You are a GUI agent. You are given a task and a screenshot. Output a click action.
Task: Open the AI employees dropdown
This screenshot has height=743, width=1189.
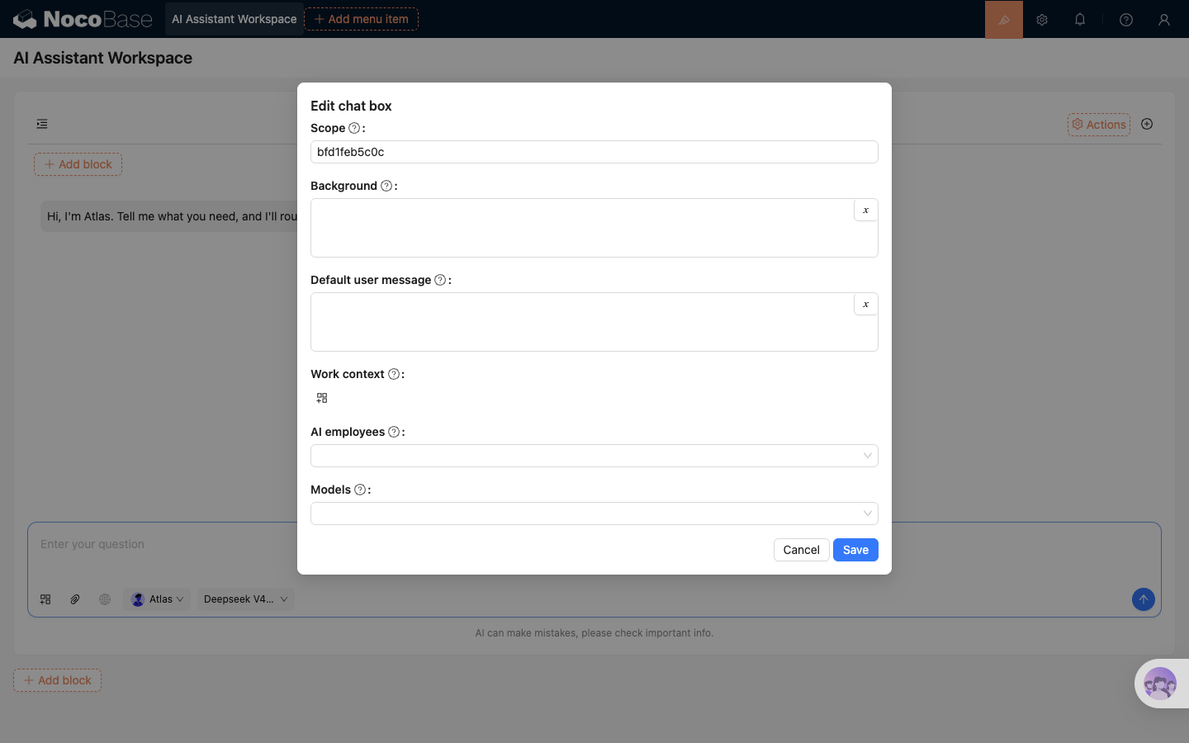(x=594, y=456)
